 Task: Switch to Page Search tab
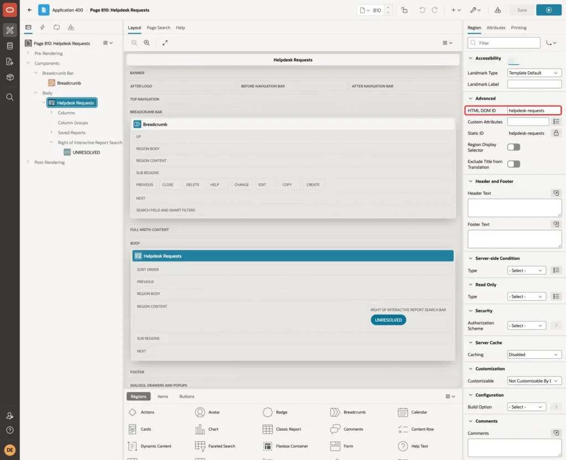tap(159, 28)
